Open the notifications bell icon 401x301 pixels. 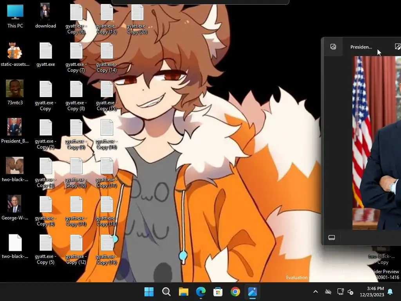click(x=390, y=292)
